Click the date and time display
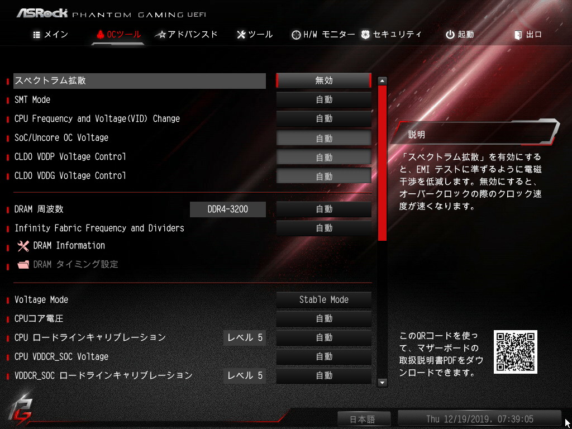 tap(480, 419)
